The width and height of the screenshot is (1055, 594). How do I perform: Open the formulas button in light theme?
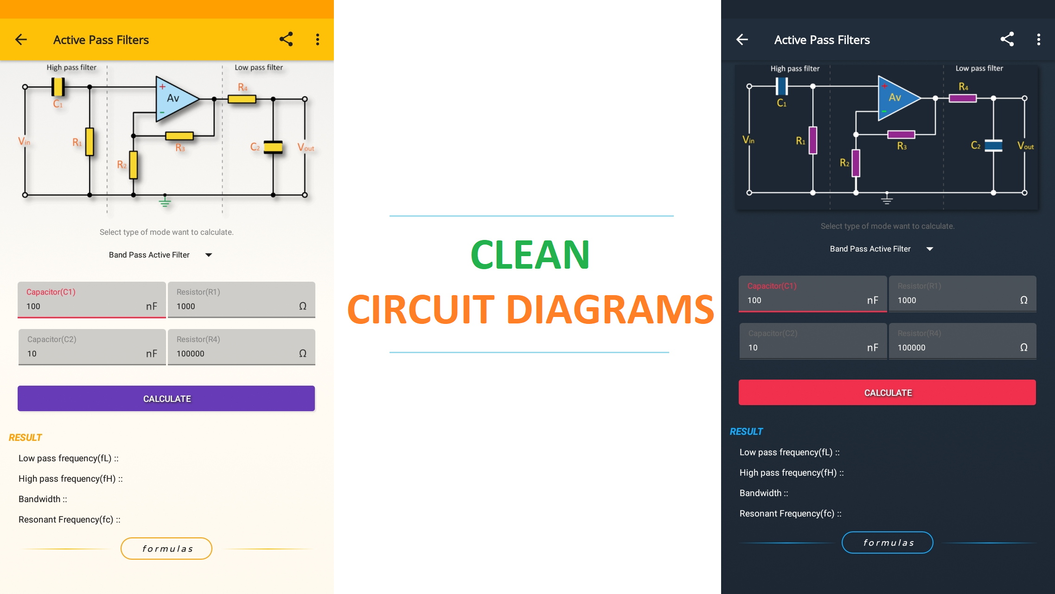[x=166, y=549]
